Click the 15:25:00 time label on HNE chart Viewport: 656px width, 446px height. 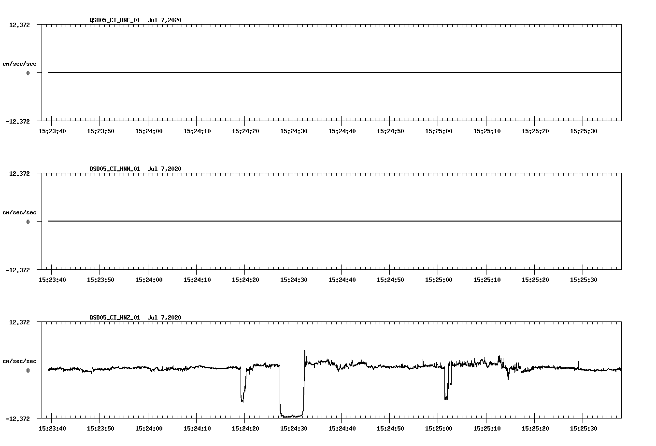(439, 131)
